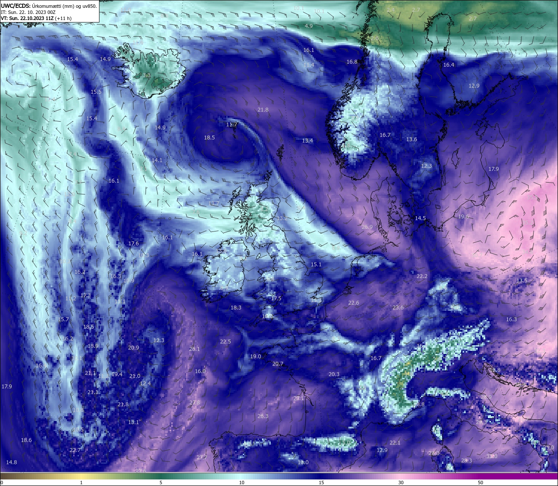
Task: Click the 13.1 value in the southwest Atlantic
Action: tap(133, 422)
